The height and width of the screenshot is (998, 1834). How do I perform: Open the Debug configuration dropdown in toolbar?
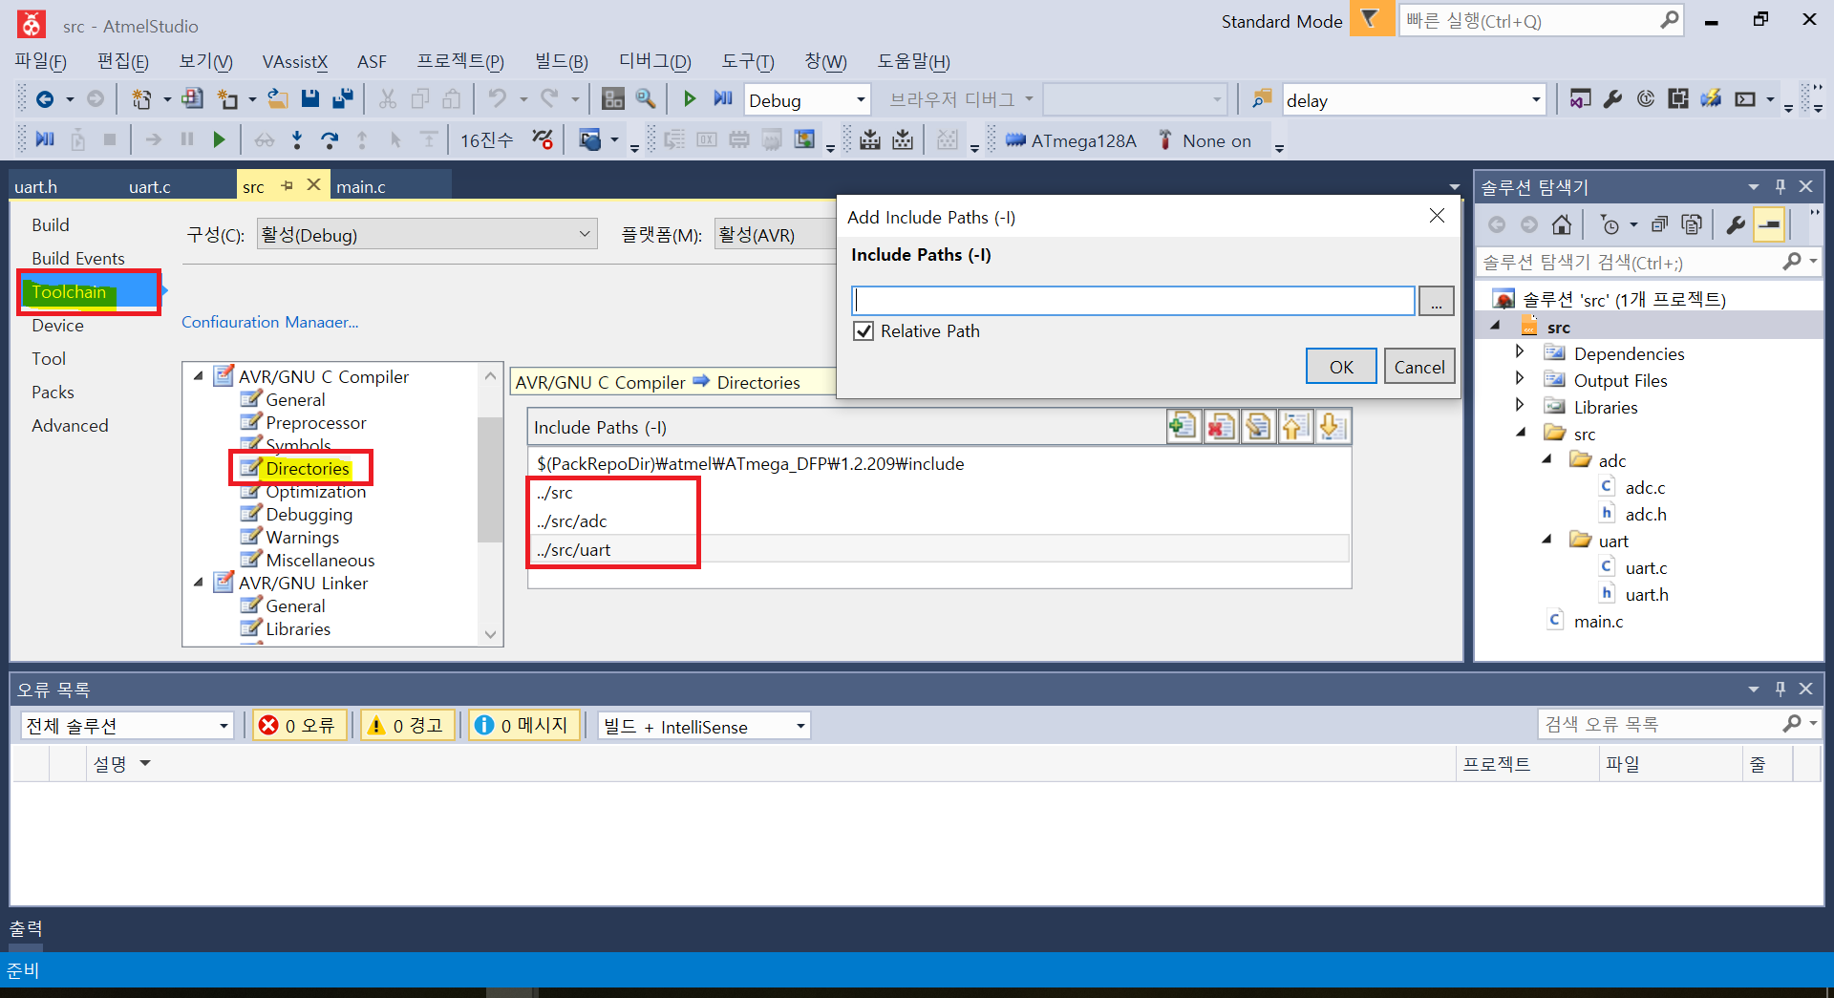click(860, 99)
